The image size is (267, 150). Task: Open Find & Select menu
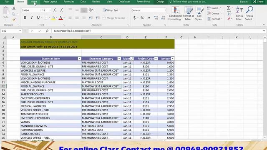[249, 13]
